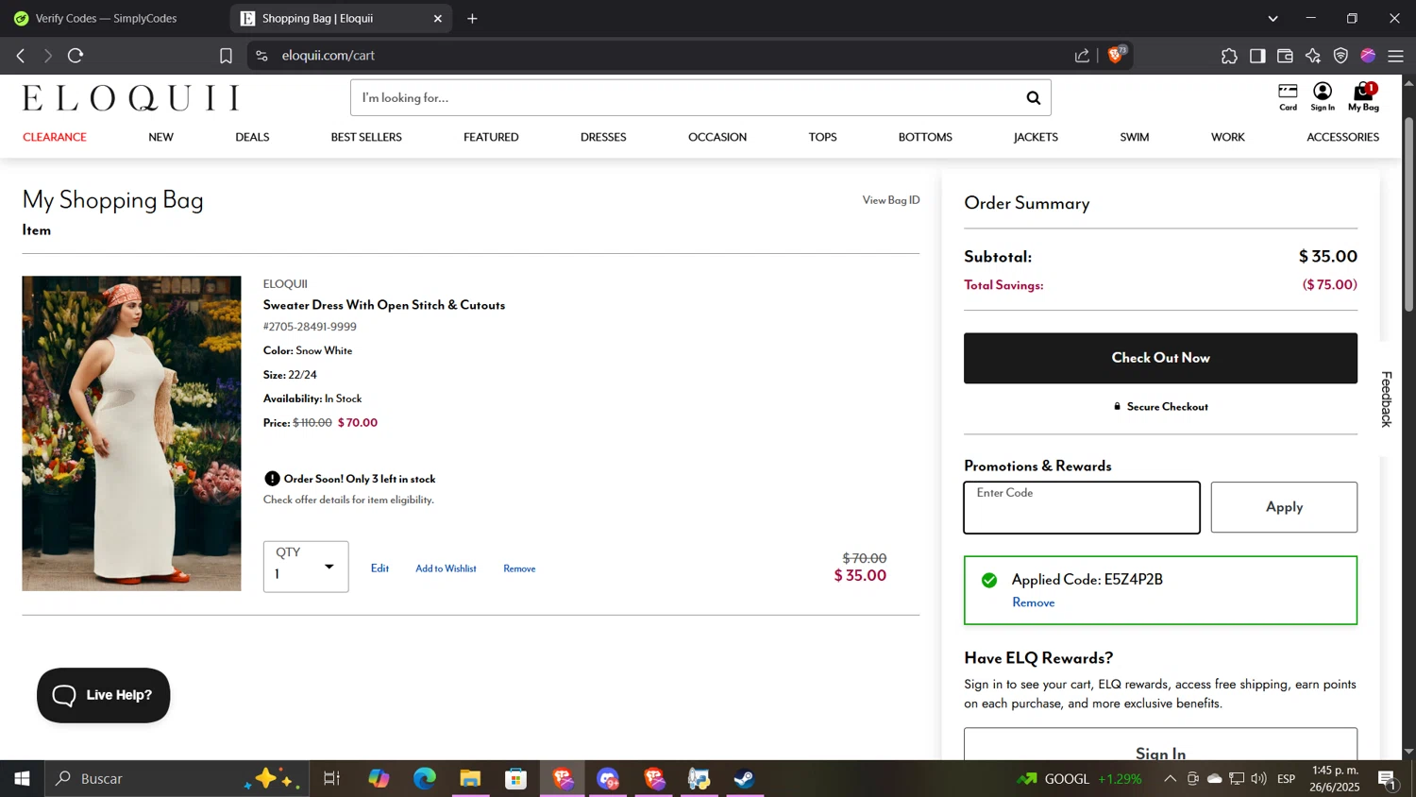Open Sweater Dress With Open Stitch title
This screenshot has width=1416, height=797.
click(384, 305)
